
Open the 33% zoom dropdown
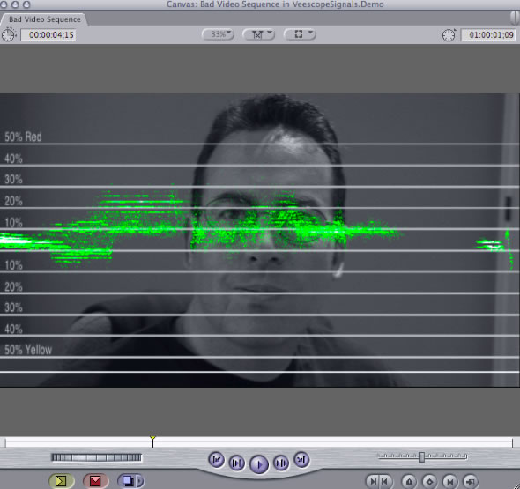point(219,34)
